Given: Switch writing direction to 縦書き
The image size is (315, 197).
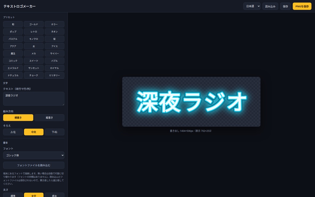Looking at the screenshot, I should coord(50,118).
